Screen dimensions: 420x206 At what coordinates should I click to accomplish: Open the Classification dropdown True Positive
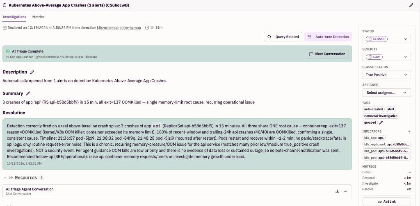[x=386, y=75]
